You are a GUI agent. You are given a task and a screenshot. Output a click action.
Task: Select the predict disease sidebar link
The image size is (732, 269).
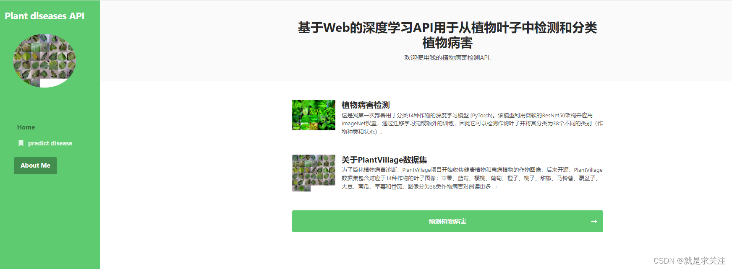tap(50, 143)
